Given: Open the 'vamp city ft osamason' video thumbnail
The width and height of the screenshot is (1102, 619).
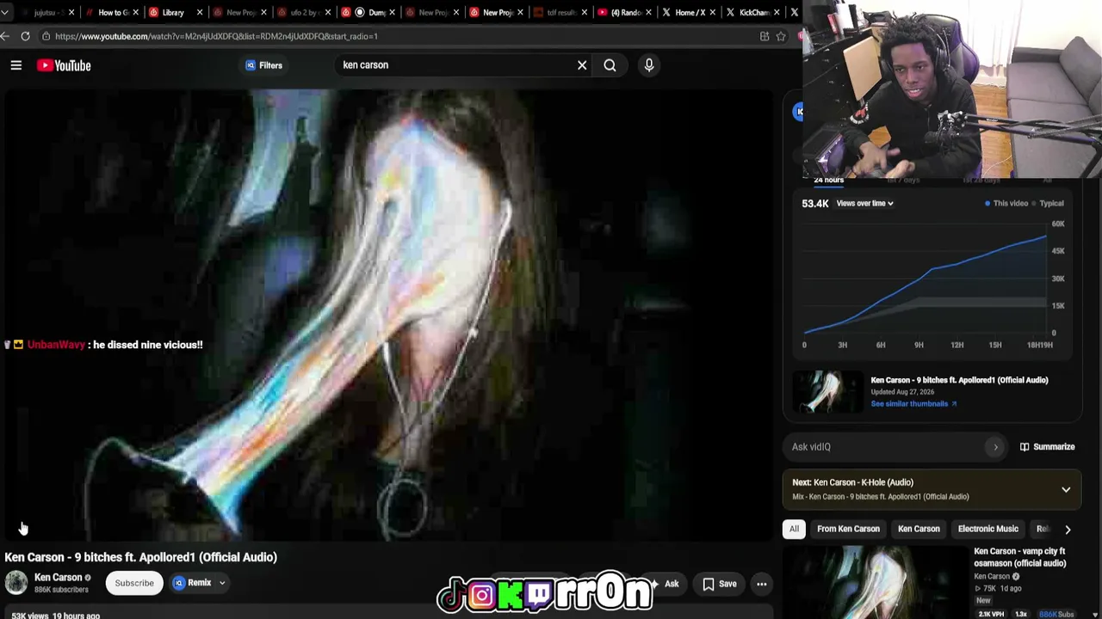Looking at the screenshot, I should click(x=875, y=583).
